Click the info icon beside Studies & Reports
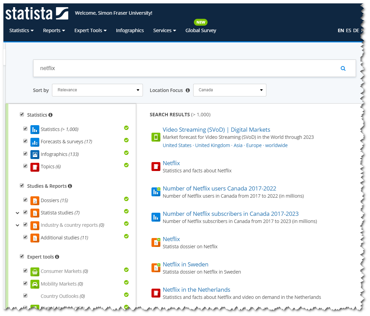Screen dimensions: 370x316 70,186
